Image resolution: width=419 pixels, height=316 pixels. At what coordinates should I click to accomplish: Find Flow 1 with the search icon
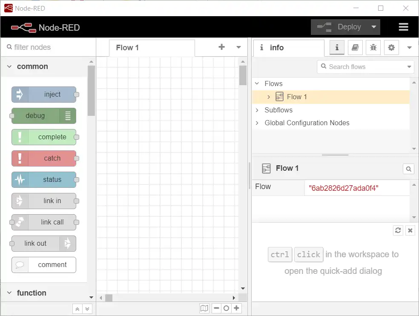409,169
